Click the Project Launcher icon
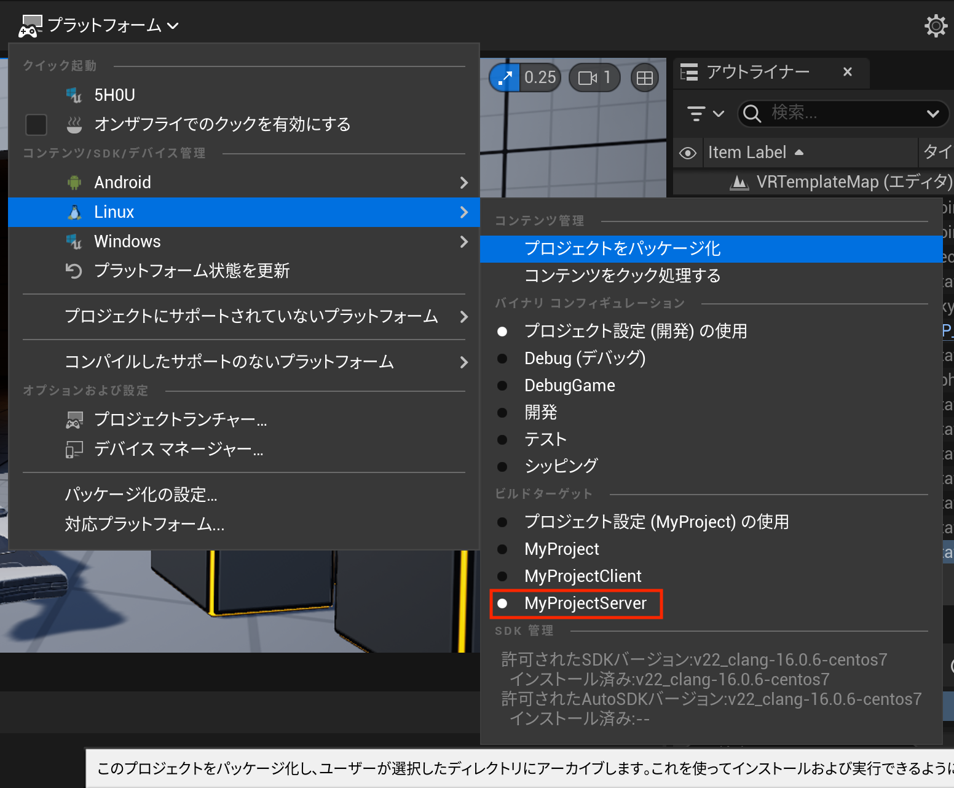The image size is (954, 788). coord(74,420)
